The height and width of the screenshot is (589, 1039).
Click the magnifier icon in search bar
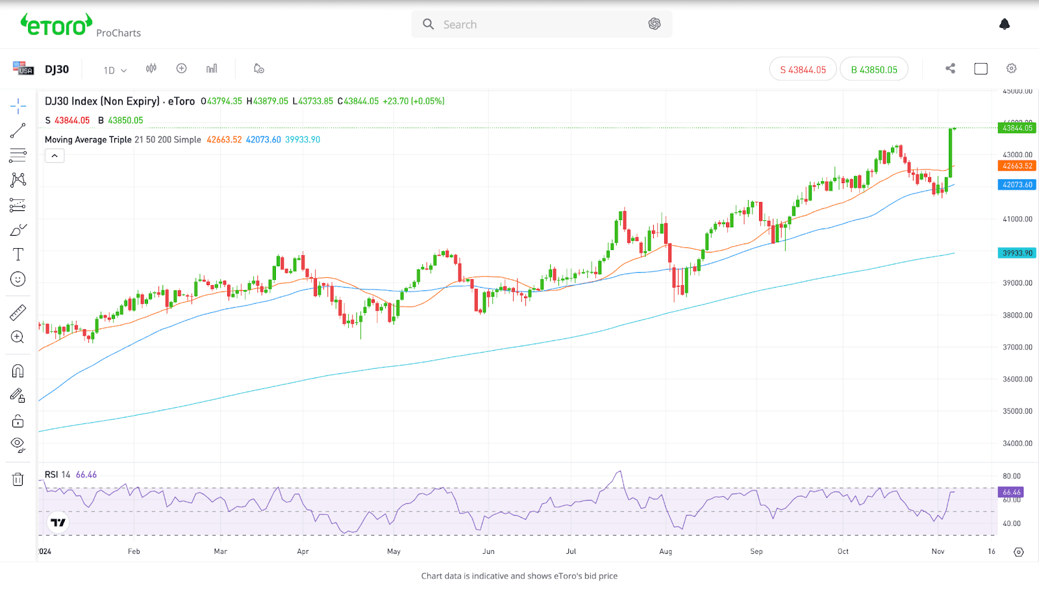(429, 24)
